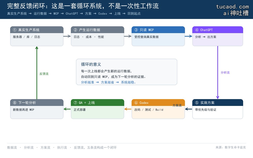Click 上线 in the header breadcrumb line
Screen dimensions: 253x158
coord(117,14)
